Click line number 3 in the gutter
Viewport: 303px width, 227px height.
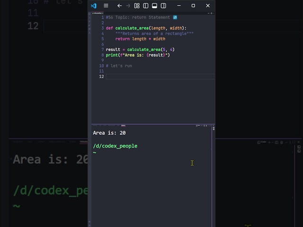coord(103,28)
